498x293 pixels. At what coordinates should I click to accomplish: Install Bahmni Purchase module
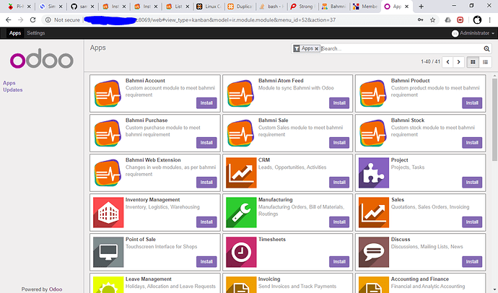tap(206, 143)
